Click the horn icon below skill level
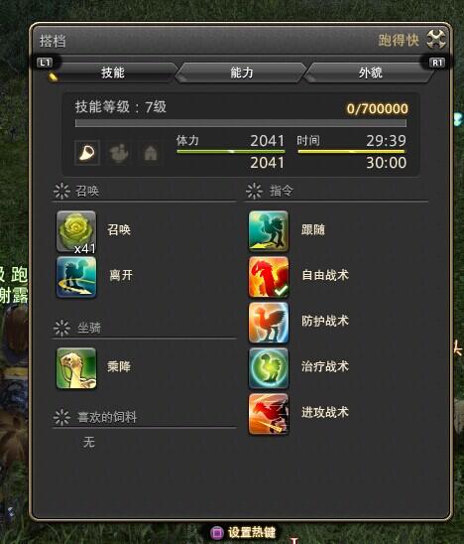This screenshot has width=464, height=544. coord(87,152)
